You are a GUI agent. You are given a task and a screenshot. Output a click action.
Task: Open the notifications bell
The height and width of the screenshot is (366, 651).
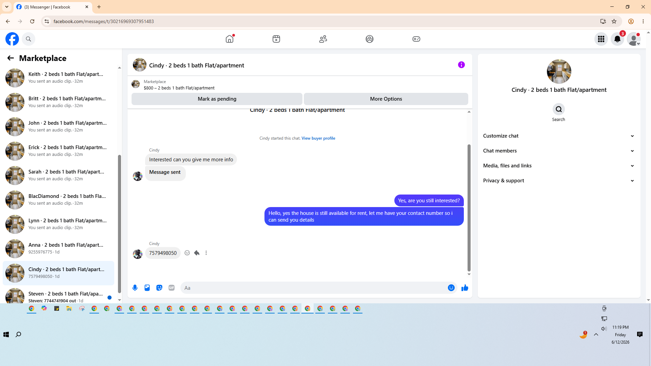coord(617,39)
